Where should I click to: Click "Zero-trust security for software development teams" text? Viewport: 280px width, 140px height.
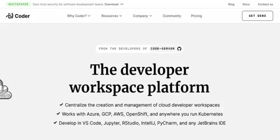(x=68, y=4)
